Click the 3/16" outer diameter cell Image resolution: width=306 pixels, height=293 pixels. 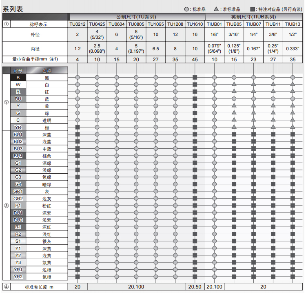click(234, 35)
